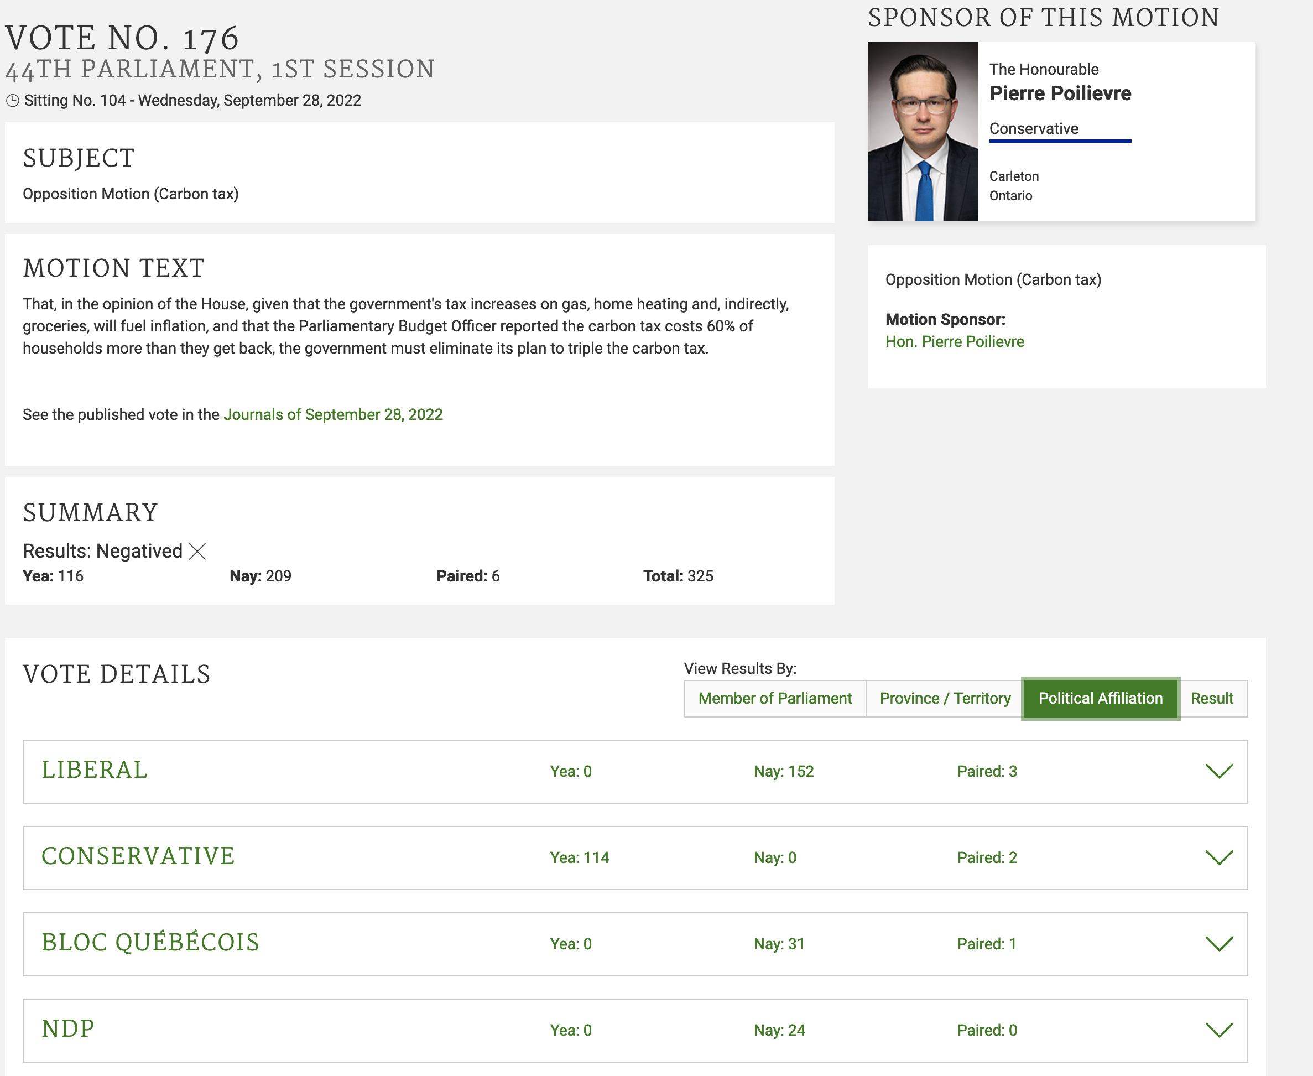Switch to Province / Territory view
1313x1076 pixels.
point(944,699)
